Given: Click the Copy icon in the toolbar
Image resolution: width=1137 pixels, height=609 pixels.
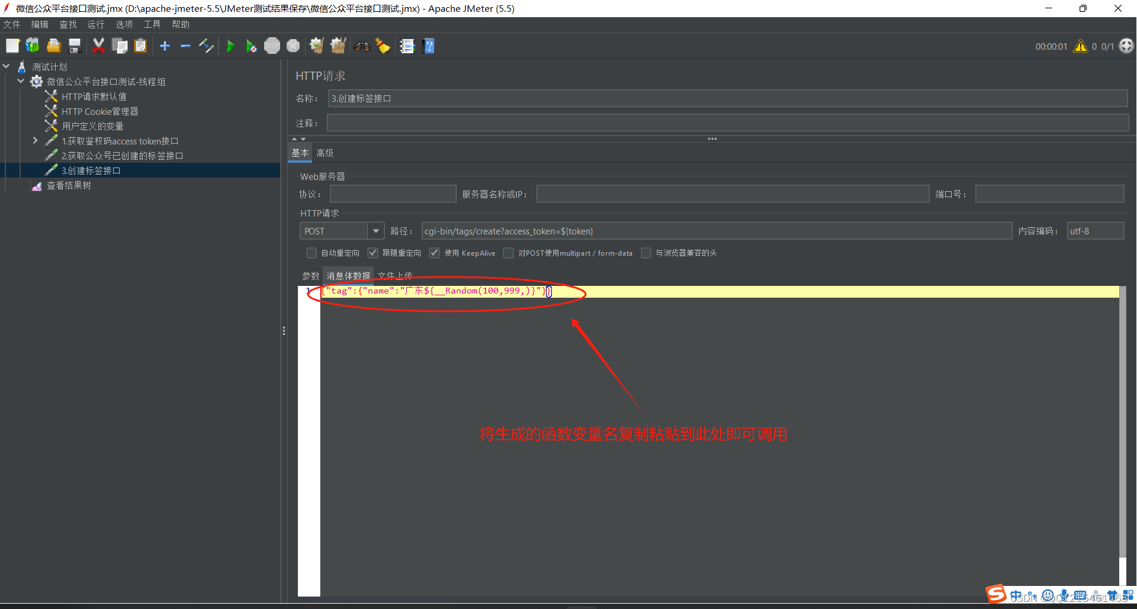Looking at the screenshot, I should click(x=120, y=46).
